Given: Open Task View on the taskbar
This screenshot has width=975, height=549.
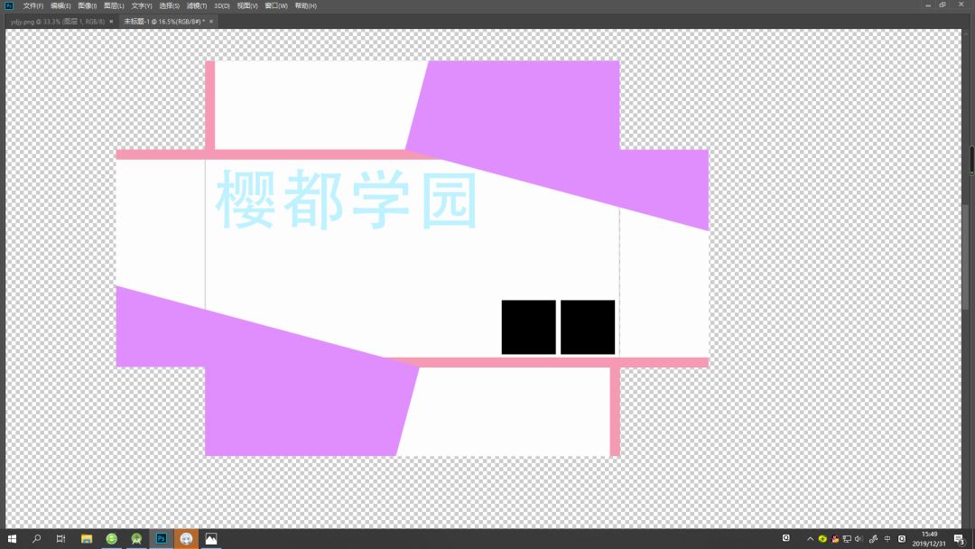Looking at the screenshot, I should click(x=60, y=538).
